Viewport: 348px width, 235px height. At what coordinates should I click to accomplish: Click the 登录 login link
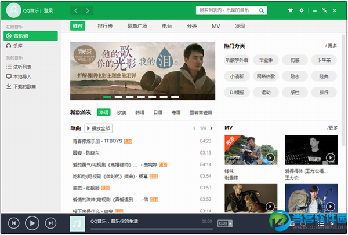pyautogui.click(x=48, y=10)
